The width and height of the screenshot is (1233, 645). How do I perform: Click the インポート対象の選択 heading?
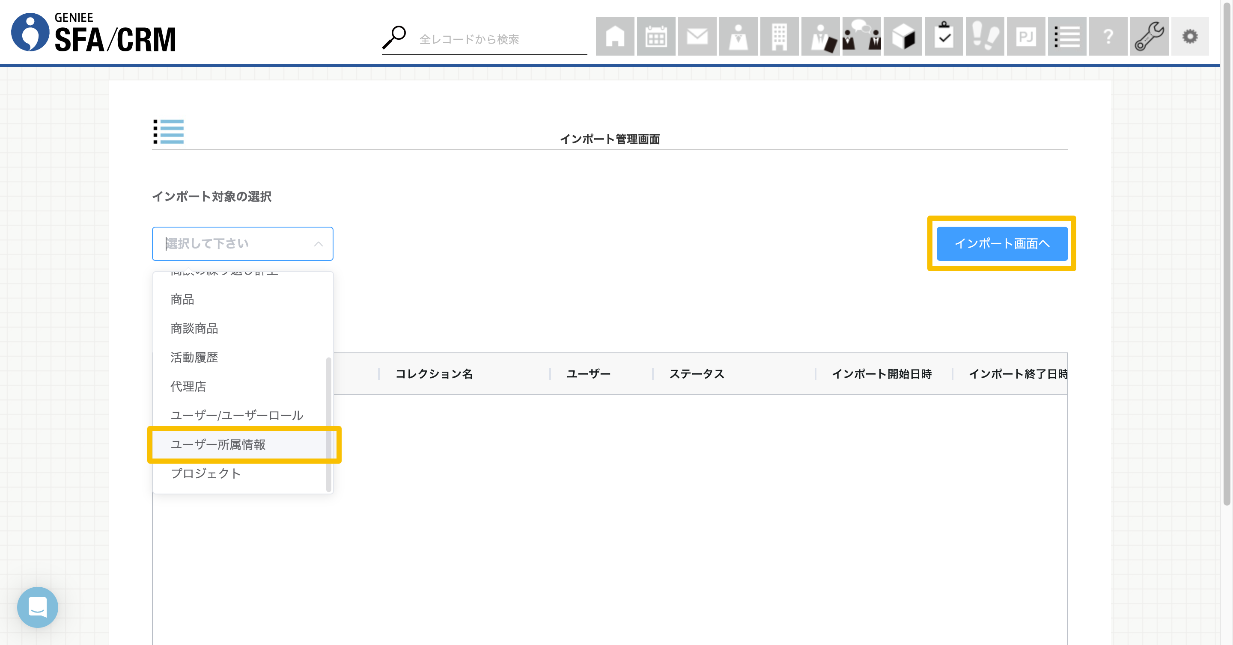tap(211, 196)
